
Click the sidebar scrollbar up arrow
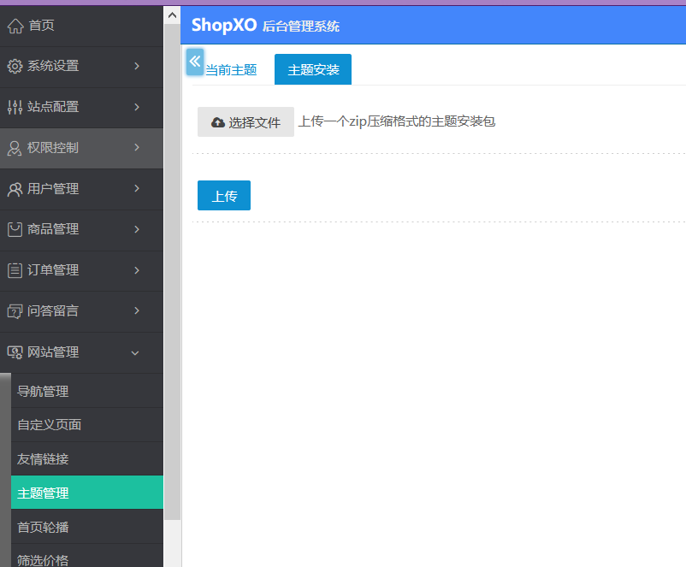(x=173, y=15)
